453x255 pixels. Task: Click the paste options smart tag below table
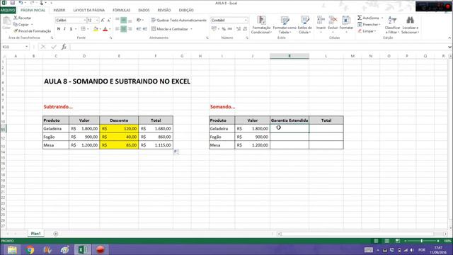(176, 152)
